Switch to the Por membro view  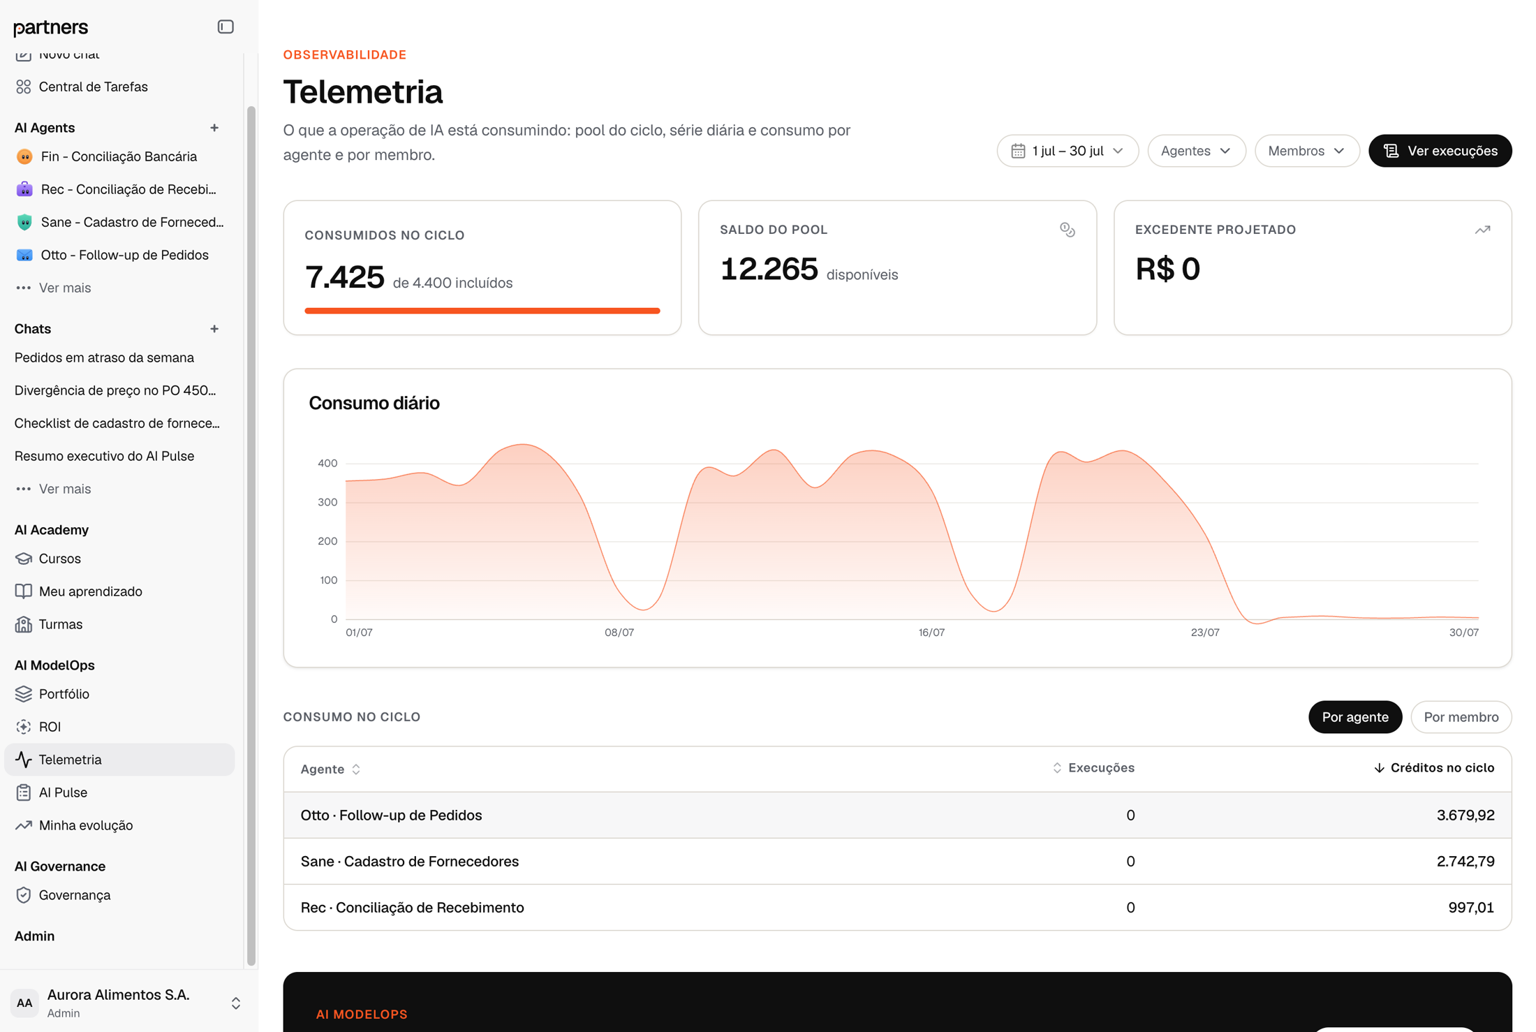point(1461,717)
